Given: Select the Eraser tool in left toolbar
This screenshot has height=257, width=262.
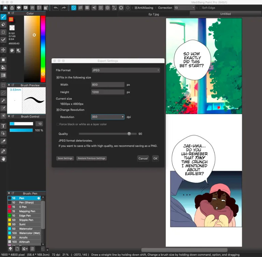Looking at the screenshot, I should (x=3, y=24).
